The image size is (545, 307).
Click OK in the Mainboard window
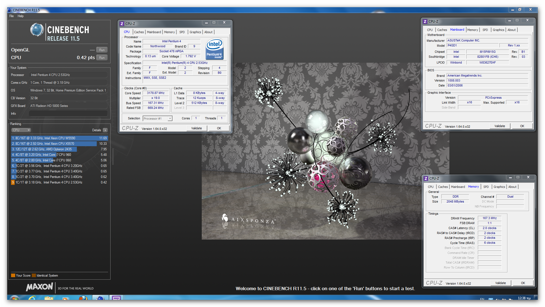[522, 126]
